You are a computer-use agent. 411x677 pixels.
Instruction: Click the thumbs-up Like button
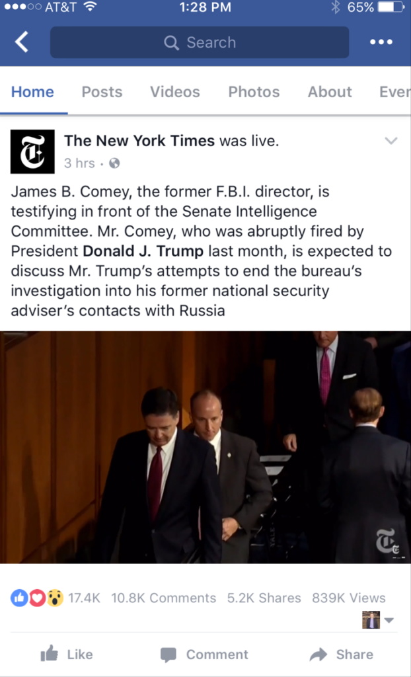point(67,655)
